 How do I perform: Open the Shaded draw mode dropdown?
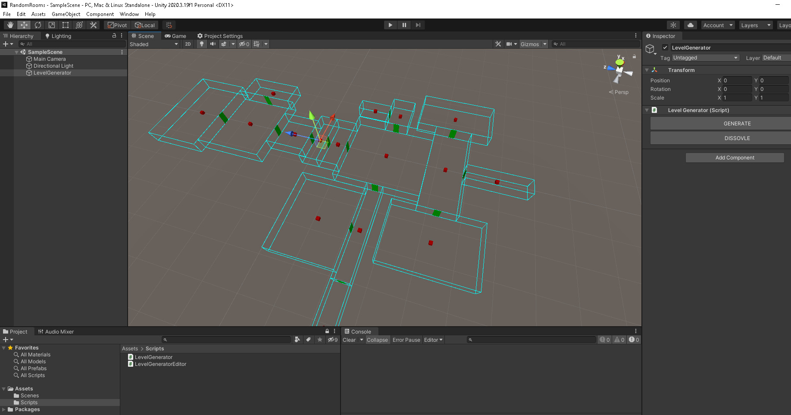point(153,44)
